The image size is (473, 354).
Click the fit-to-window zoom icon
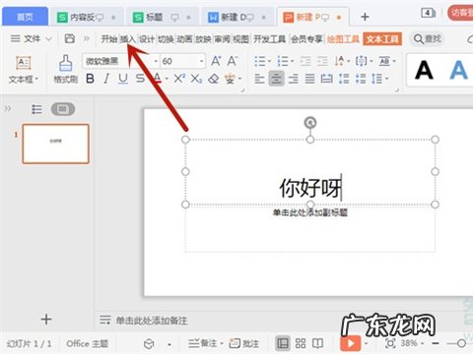390,343
